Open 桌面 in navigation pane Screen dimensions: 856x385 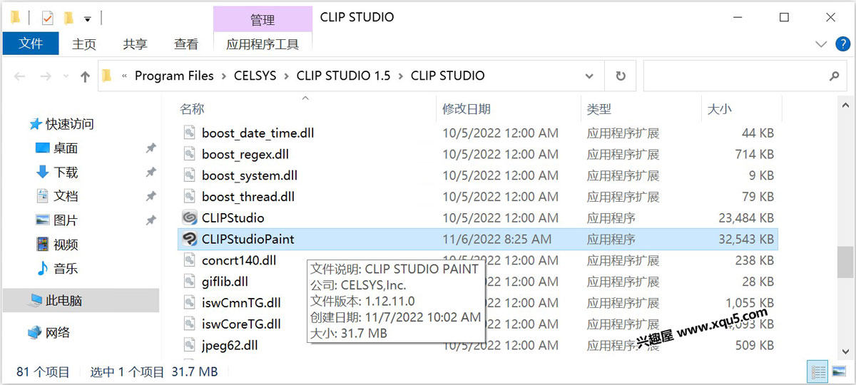[x=66, y=148]
